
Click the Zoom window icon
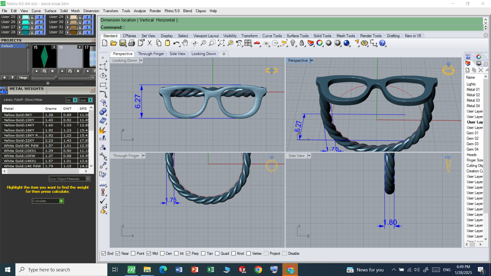click(212, 43)
